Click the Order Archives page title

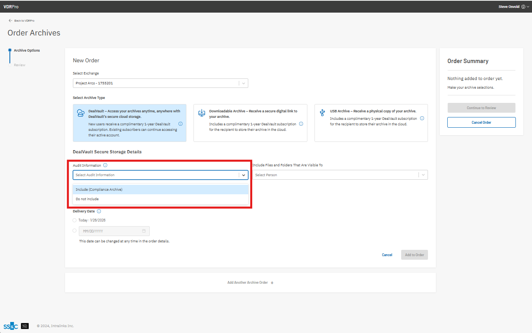(34, 33)
